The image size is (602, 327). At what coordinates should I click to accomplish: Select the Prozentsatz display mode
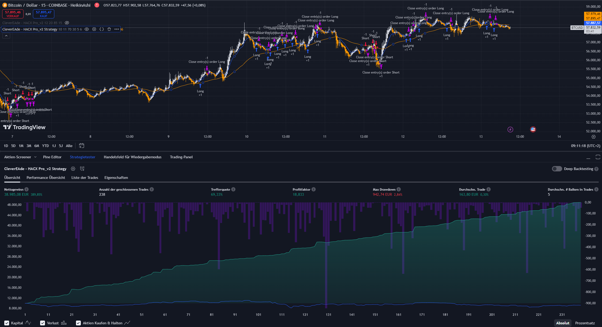point(585,323)
